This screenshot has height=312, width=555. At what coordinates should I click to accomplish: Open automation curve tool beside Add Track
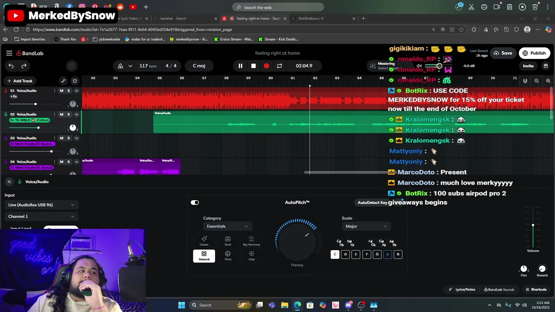point(63,81)
